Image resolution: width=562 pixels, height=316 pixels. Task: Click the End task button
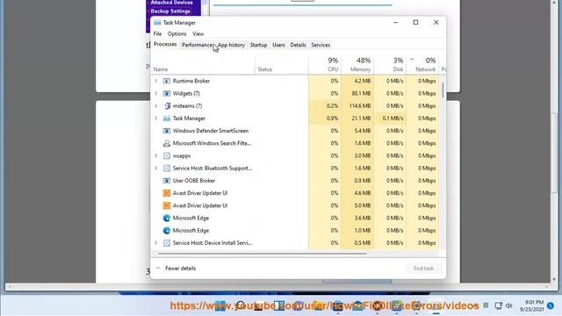423,269
